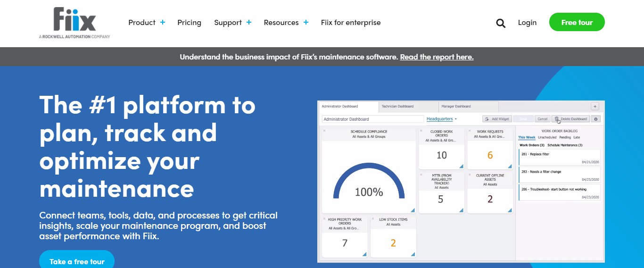The image size is (644, 268).
Task: Open the Resources navigation item
Action: 281,22
